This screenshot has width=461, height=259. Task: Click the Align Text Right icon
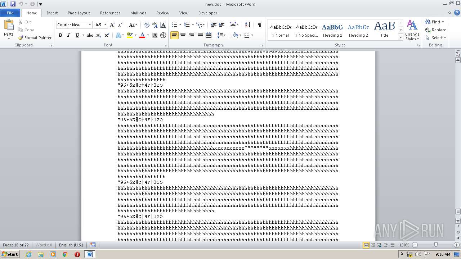point(192,35)
